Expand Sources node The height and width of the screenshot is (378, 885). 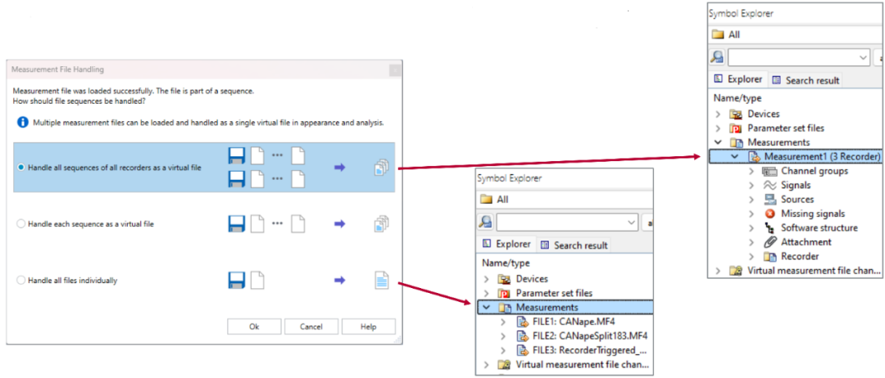(x=751, y=199)
